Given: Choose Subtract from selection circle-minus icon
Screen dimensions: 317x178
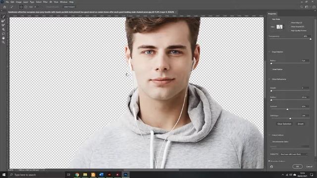Looking at the screenshot, I should (x=26, y=7).
